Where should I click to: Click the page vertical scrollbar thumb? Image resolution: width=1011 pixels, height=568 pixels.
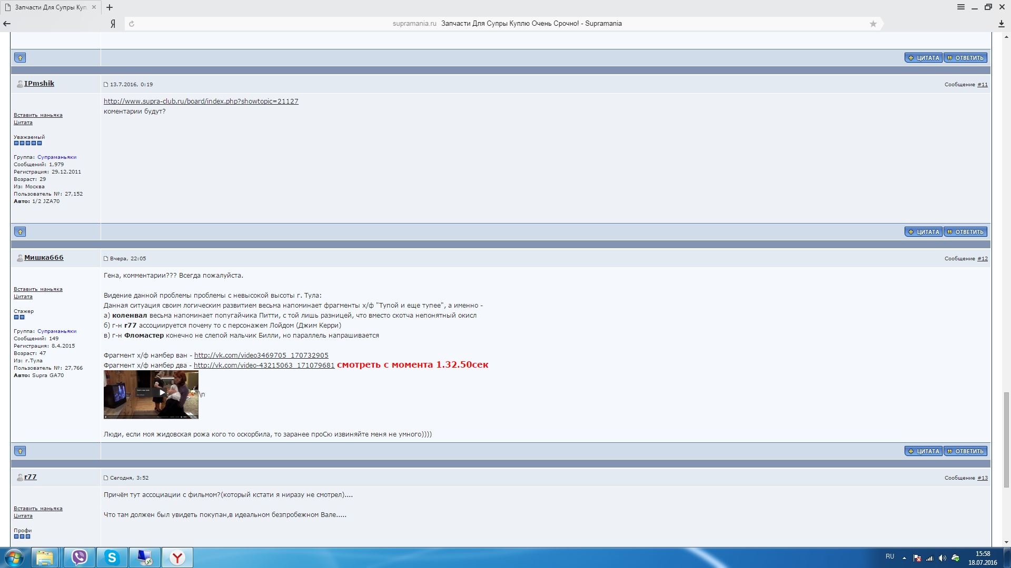pos(1006,439)
